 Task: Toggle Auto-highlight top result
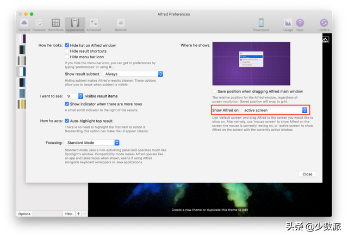[x=67, y=121]
